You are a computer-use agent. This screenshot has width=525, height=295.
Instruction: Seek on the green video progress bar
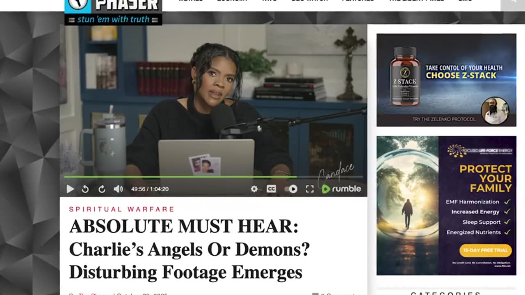click(x=213, y=177)
